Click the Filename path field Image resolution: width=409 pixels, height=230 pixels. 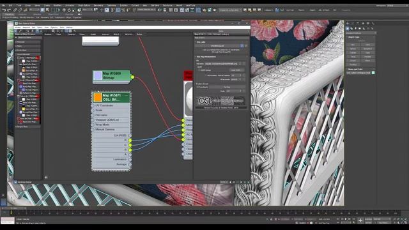[222, 63]
